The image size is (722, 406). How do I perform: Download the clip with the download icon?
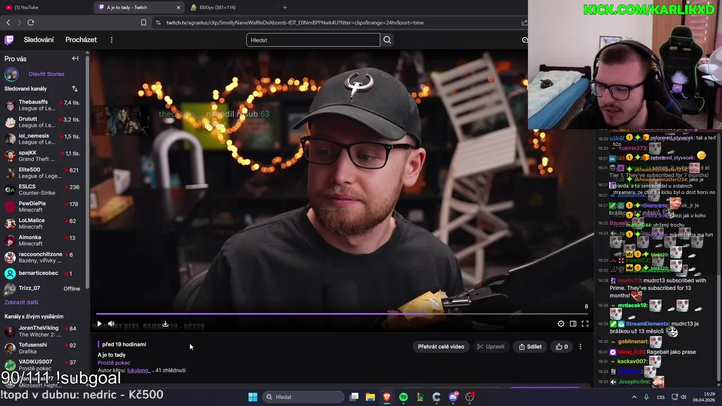click(165, 324)
